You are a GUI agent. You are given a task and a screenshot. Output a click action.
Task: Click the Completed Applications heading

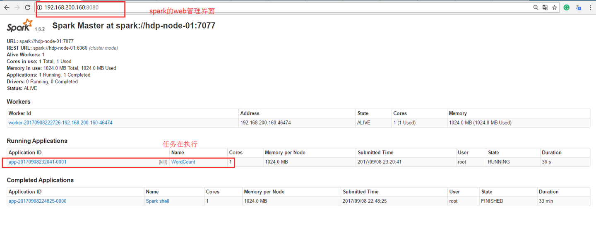click(x=40, y=180)
